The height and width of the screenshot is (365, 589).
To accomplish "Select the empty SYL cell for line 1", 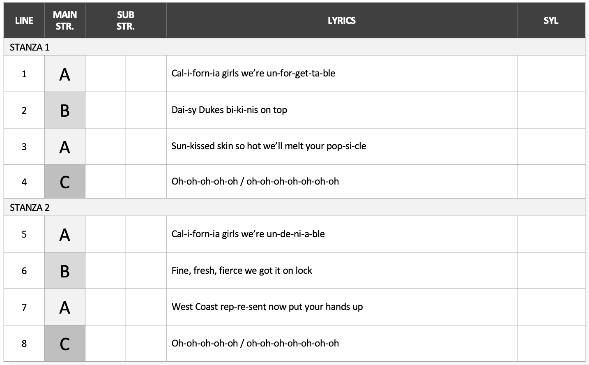I will pos(551,74).
